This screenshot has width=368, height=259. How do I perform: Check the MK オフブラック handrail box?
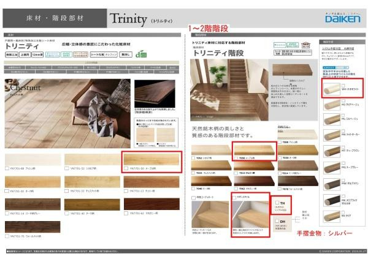(x=343, y=196)
